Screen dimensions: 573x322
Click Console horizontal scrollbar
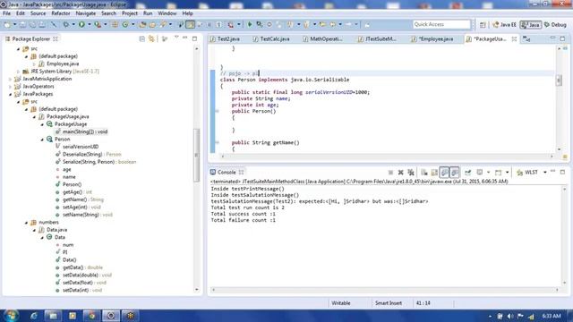pos(385,290)
